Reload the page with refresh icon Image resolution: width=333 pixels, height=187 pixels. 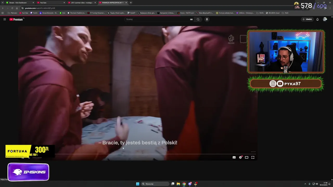click(x=12, y=8)
